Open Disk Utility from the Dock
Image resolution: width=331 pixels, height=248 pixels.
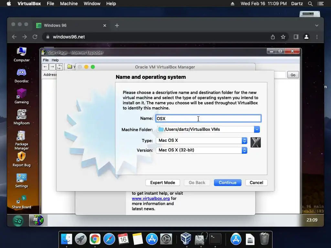200,239
